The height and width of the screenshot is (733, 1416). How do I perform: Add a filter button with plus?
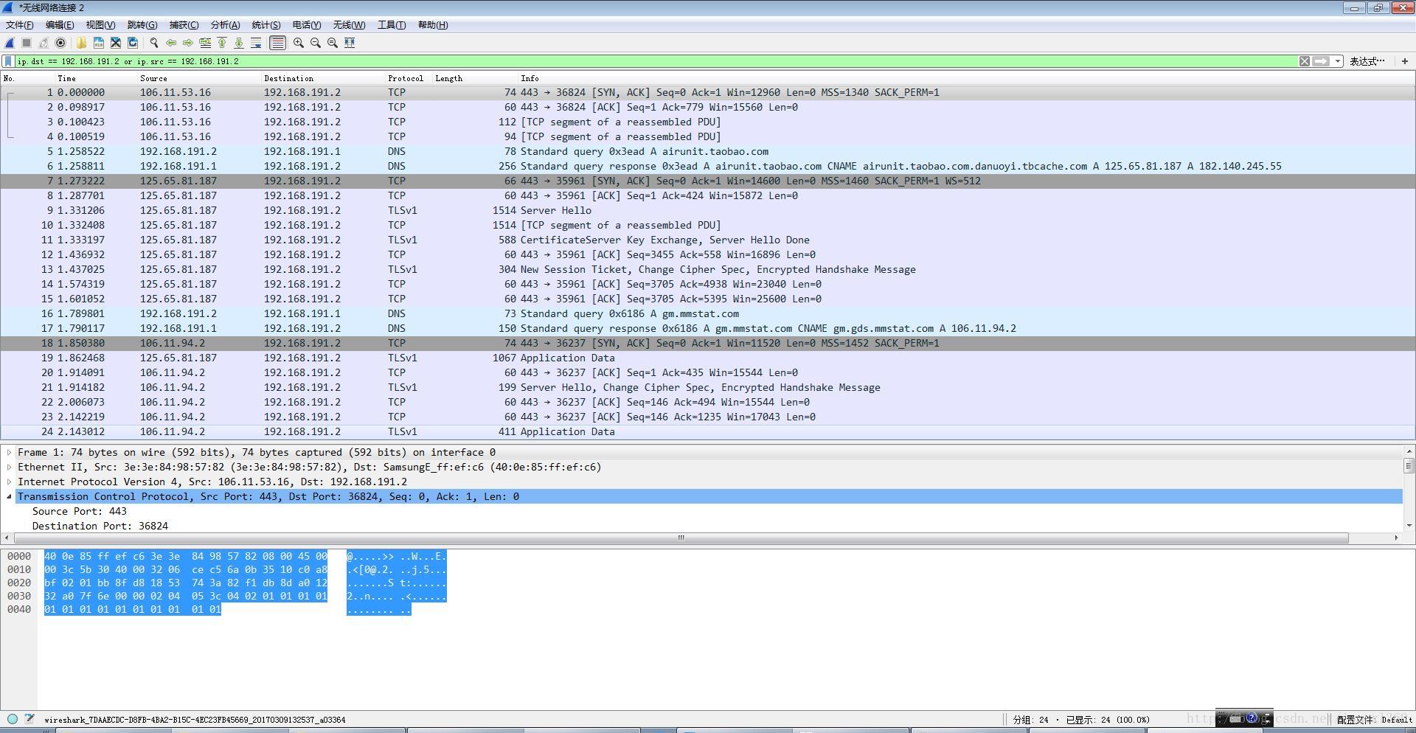coord(1404,61)
